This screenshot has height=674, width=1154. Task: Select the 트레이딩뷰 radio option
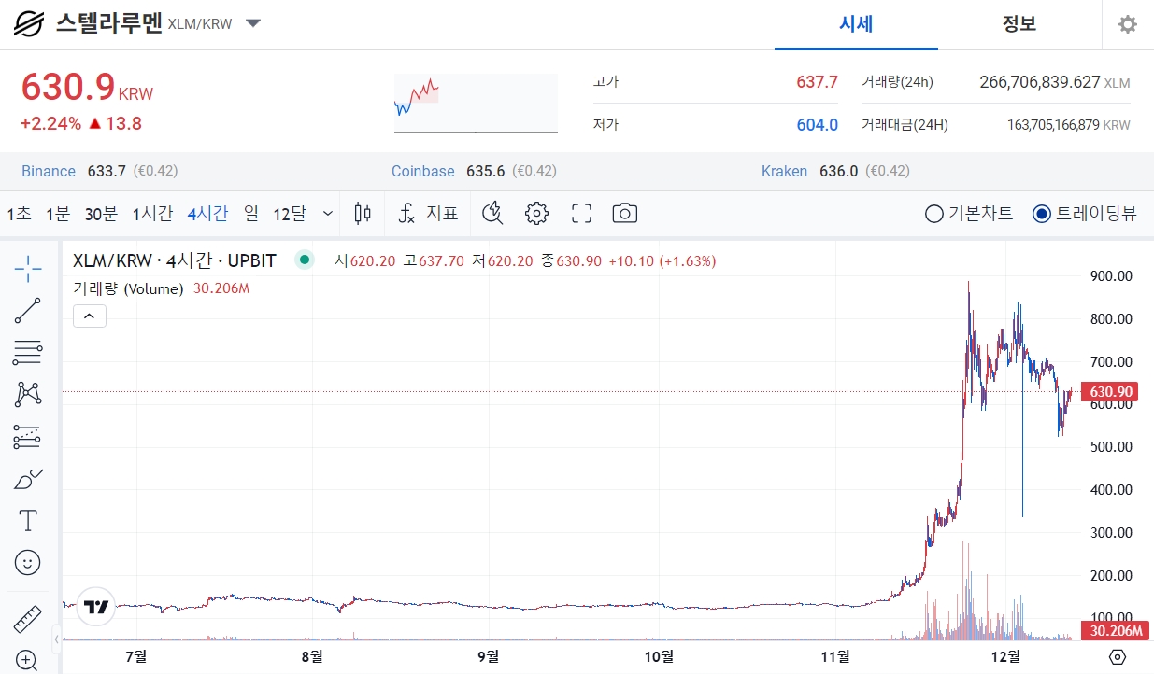(1085, 214)
